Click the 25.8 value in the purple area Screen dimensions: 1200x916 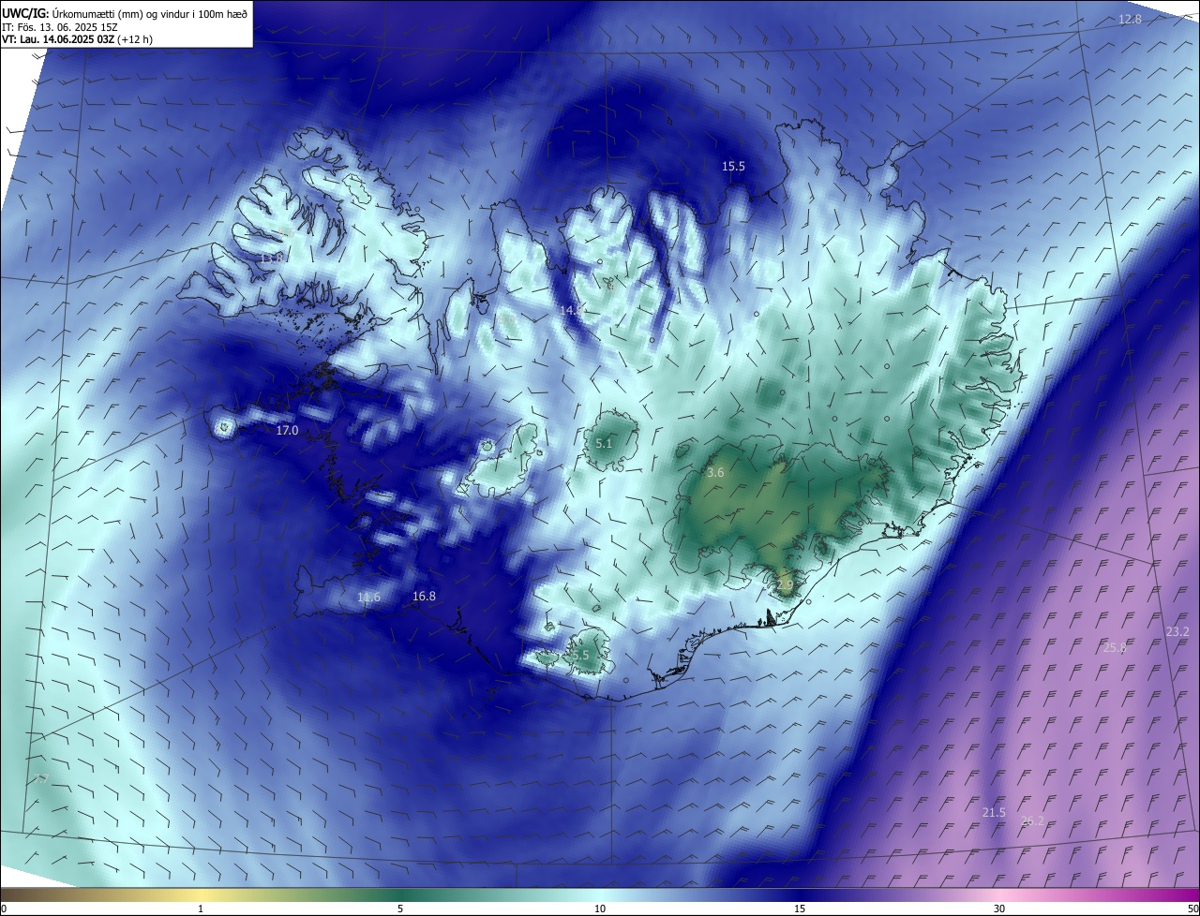1115,648
